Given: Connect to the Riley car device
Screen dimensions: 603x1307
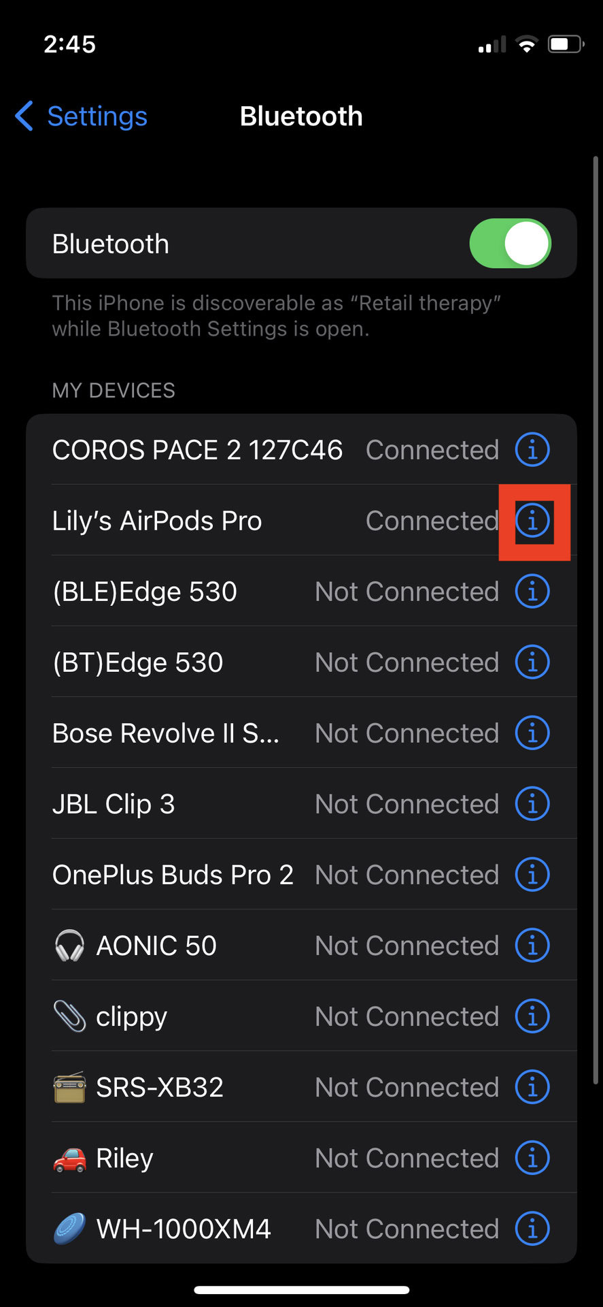Looking at the screenshot, I should (x=124, y=1158).
